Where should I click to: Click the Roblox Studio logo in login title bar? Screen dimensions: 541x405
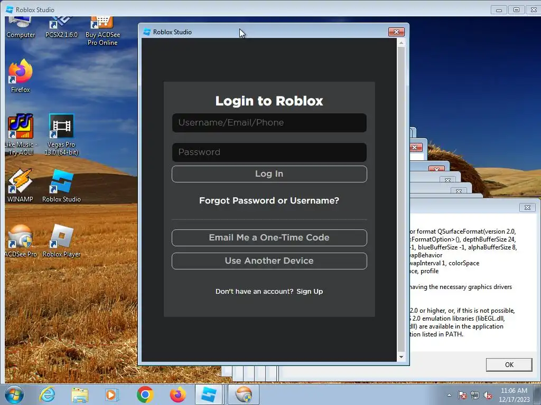coord(147,32)
